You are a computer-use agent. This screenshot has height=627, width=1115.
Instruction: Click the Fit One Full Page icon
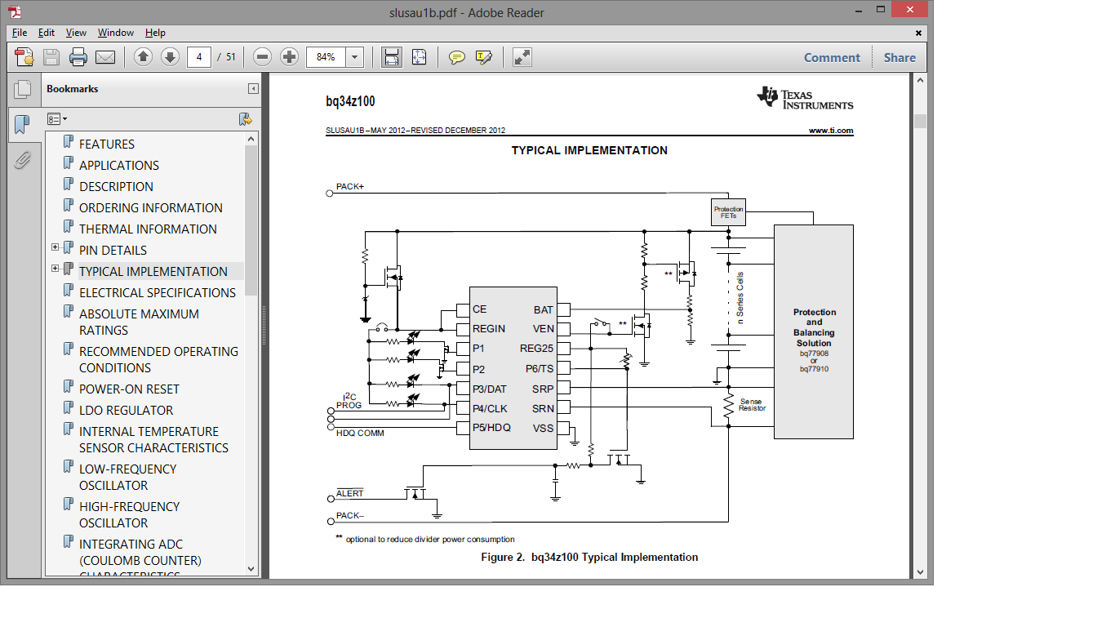419,57
